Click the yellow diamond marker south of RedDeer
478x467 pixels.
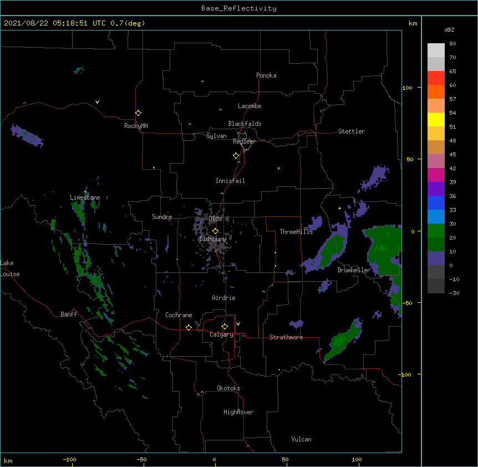(x=236, y=156)
